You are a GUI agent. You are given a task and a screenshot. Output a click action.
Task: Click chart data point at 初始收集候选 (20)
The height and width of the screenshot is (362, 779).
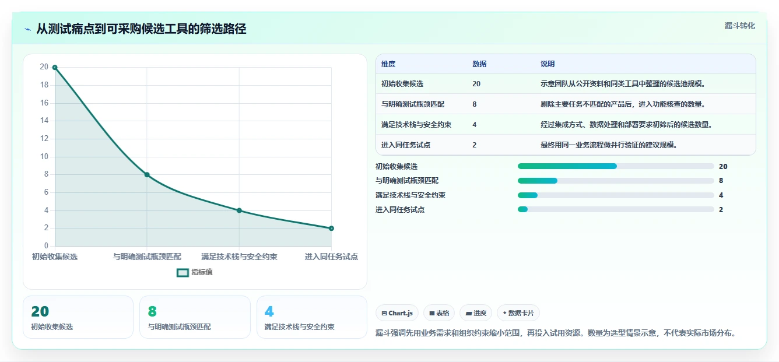coord(55,67)
